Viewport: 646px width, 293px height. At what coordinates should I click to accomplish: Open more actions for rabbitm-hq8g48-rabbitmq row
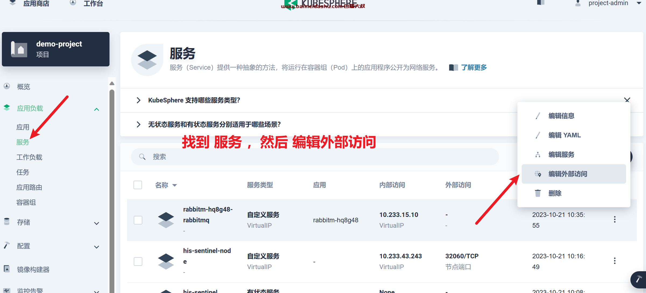[x=615, y=220]
